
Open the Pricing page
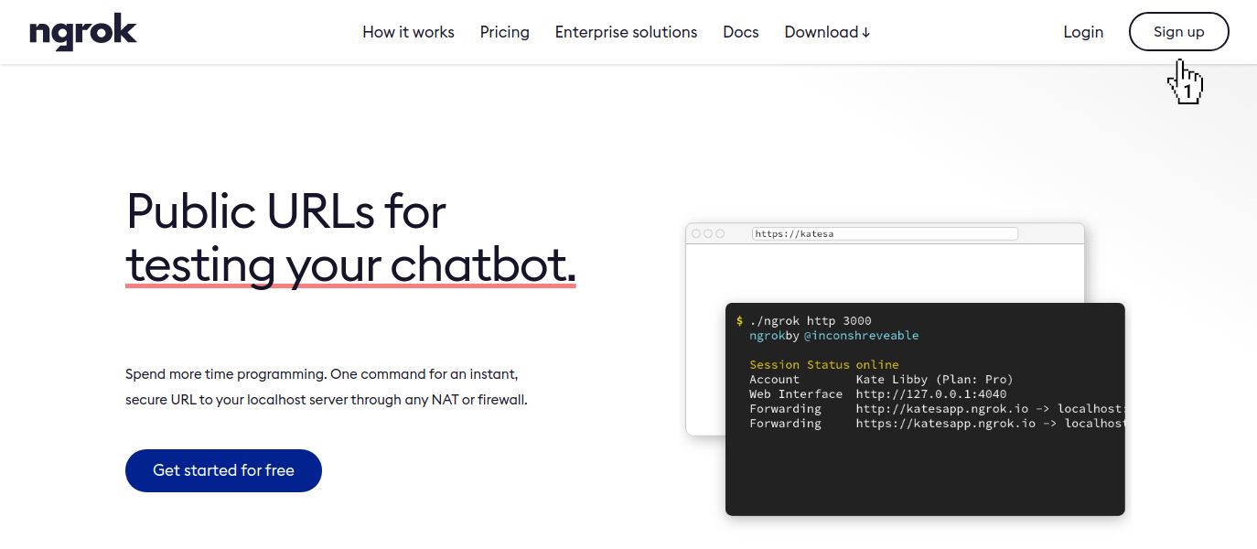[x=504, y=32]
